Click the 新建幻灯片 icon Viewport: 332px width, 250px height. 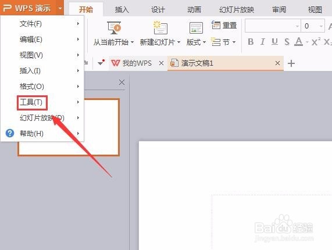tap(160, 28)
